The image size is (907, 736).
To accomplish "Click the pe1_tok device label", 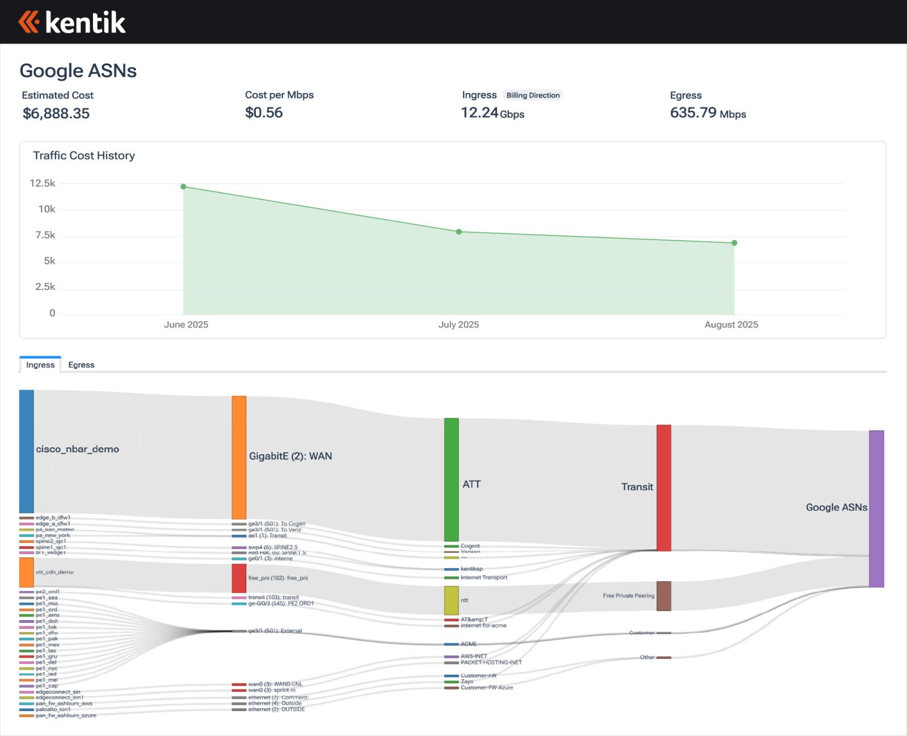I will point(46,627).
